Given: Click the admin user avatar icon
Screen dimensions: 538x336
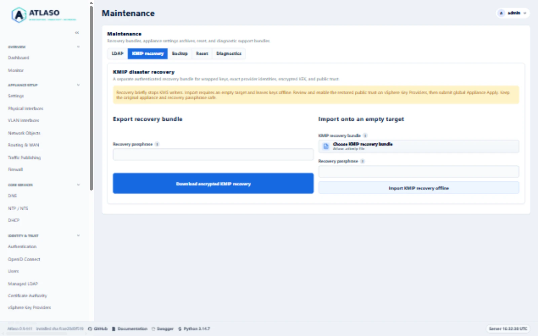Looking at the screenshot, I should (501, 13).
